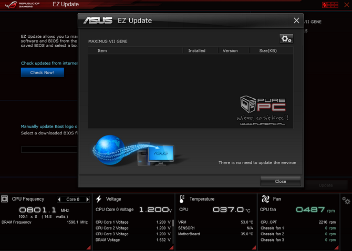Click the Chassis fan 1 row
Image resolution: width=352 pixels, height=251 pixels.
298,228
